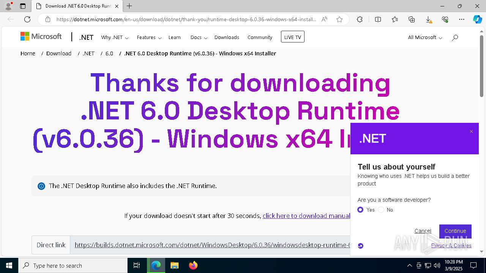Open Settings and more menu
The height and width of the screenshot is (273, 486).
462,19
